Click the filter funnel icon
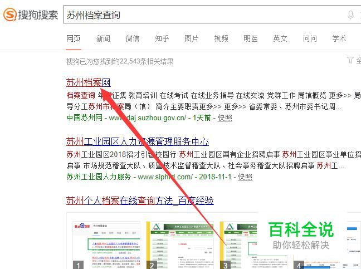This screenshot has width=361, height=269. (350, 60)
